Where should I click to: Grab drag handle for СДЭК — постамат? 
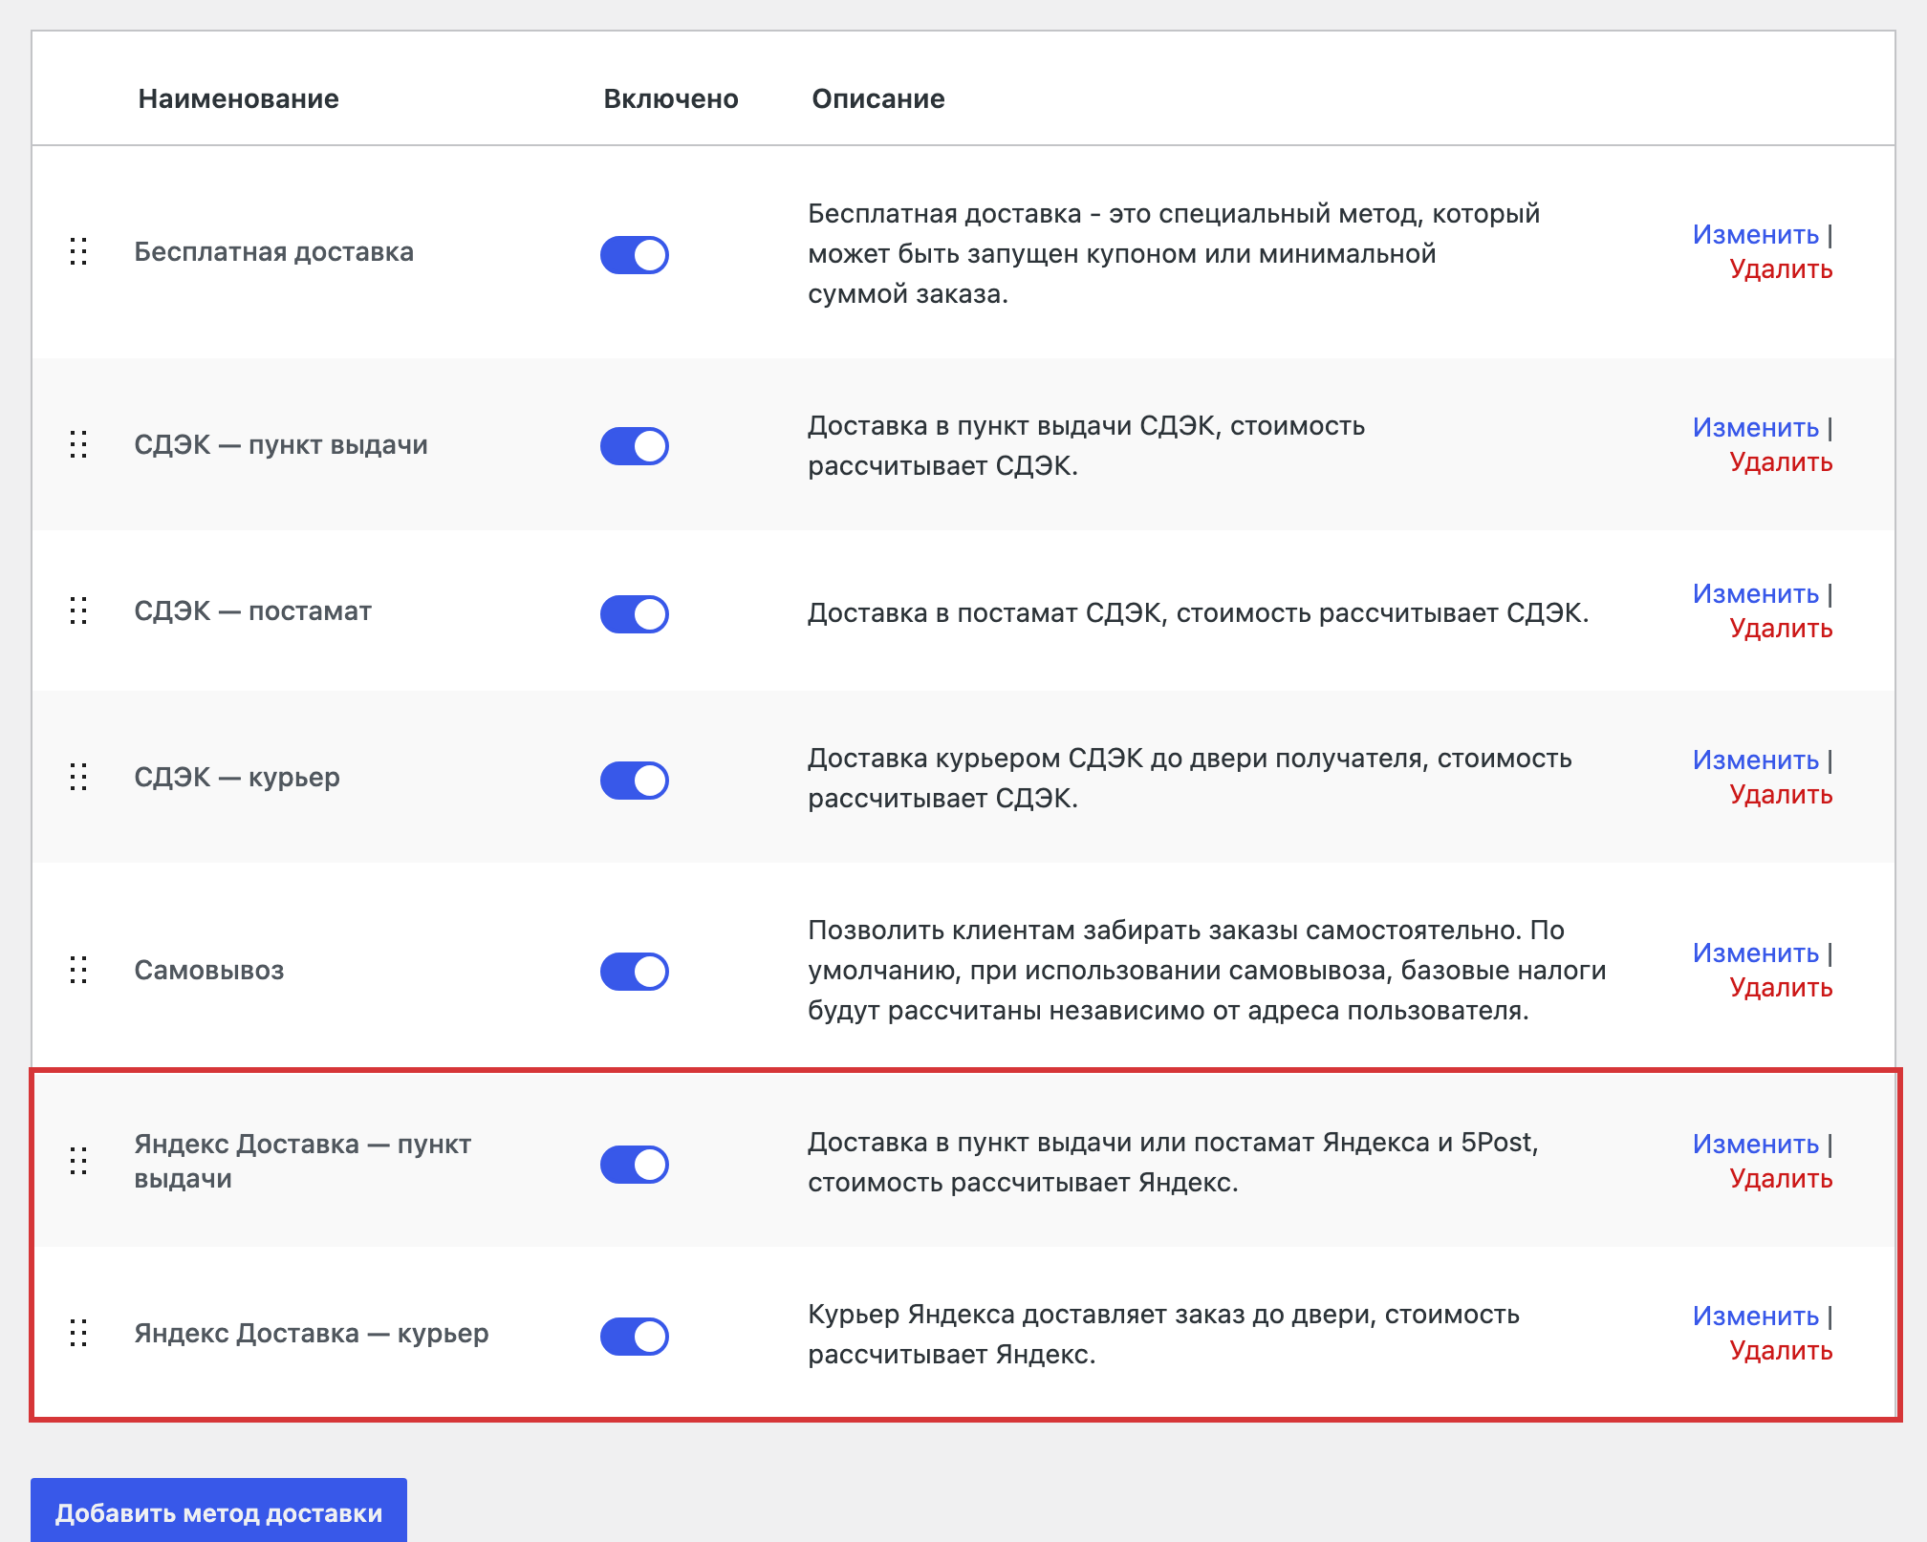click(79, 610)
